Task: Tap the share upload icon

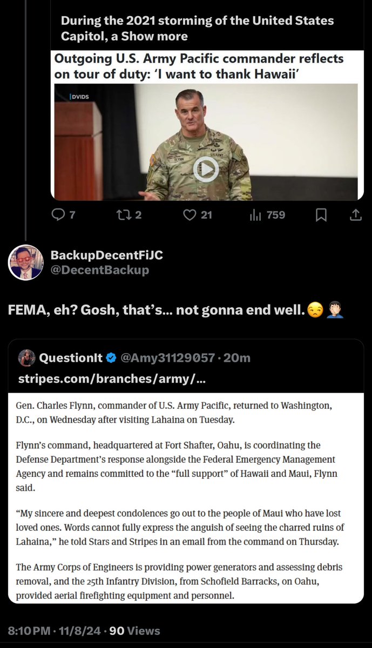Action: 355,215
